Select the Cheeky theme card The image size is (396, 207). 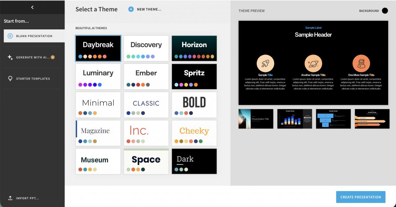point(194,133)
